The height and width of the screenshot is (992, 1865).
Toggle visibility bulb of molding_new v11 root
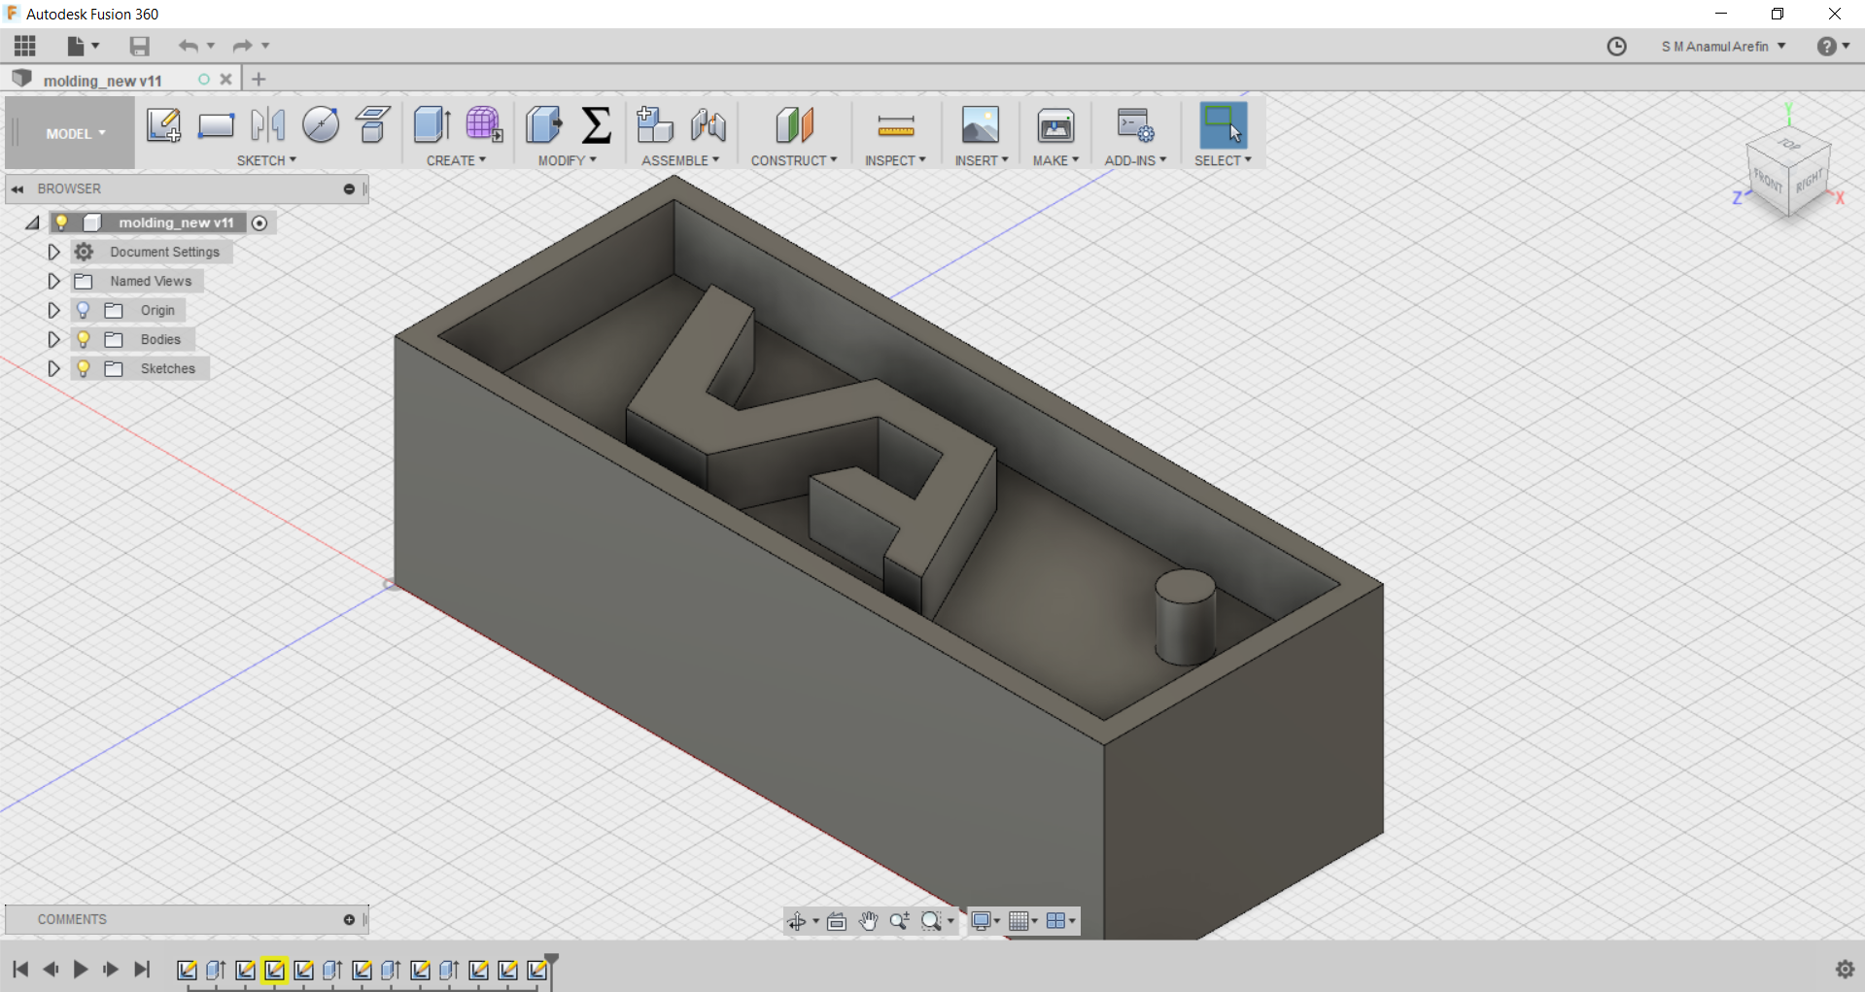click(61, 222)
